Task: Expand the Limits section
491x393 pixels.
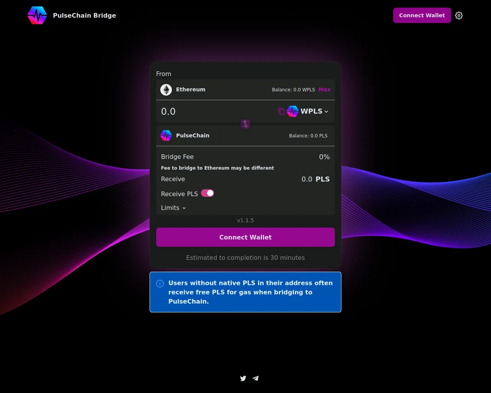Action: (x=173, y=208)
